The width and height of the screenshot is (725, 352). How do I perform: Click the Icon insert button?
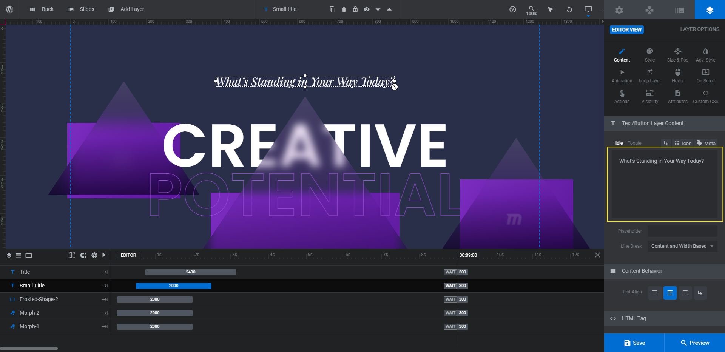point(683,143)
